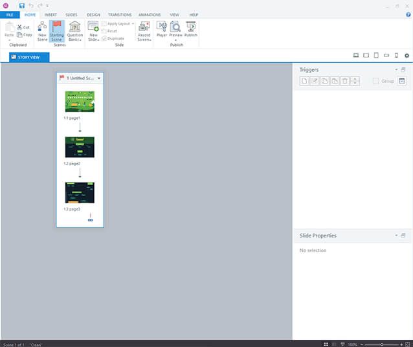
Task: Click the Undo arrow in quick access toolbar
Action: tap(31, 6)
